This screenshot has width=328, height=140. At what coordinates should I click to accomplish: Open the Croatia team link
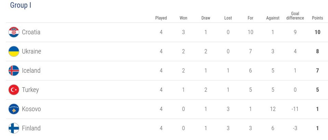pos(31,32)
